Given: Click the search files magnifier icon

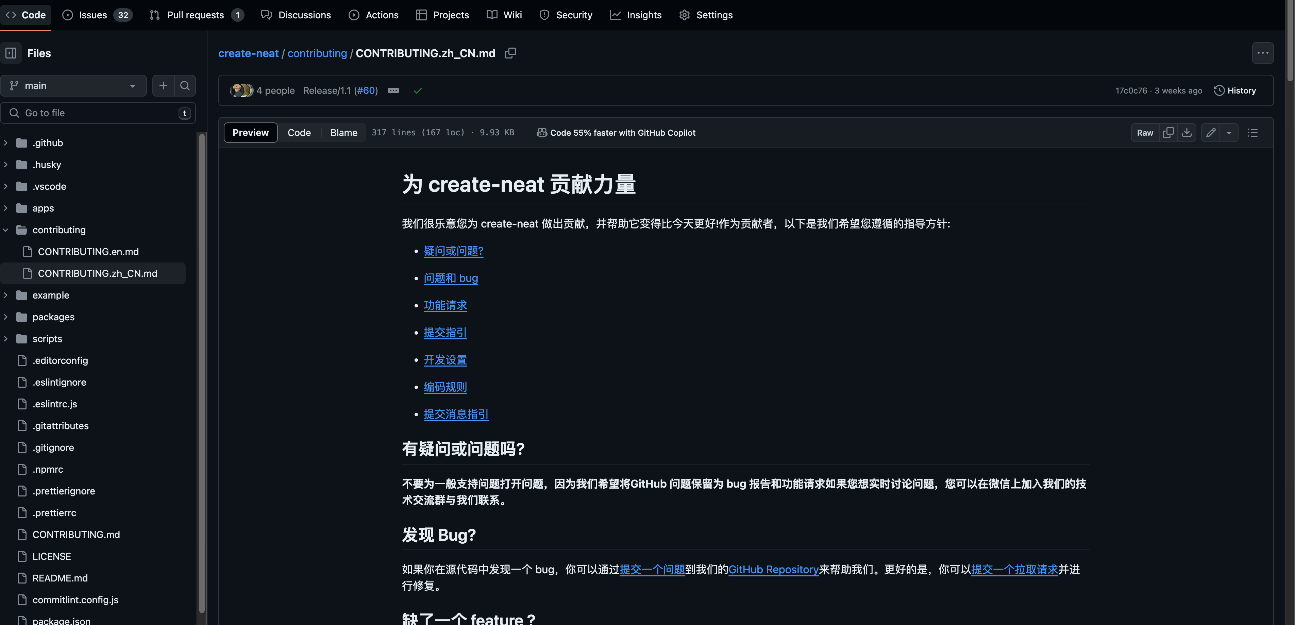Looking at the screenshot, I should [x=185, y=86].
